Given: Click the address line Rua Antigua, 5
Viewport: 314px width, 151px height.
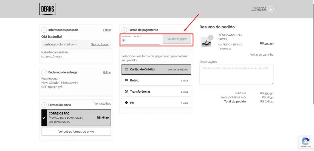Looking at the screenshot, I should (x=51, y=79).
